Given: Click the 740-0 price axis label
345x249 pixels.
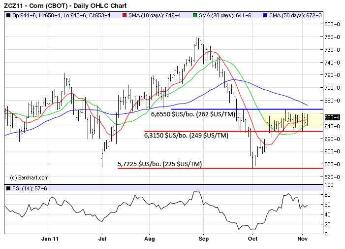Looking at the screenshot, I should click(x=333, y=63).
